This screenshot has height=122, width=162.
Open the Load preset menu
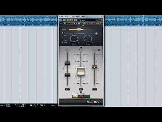coord(91,23)
